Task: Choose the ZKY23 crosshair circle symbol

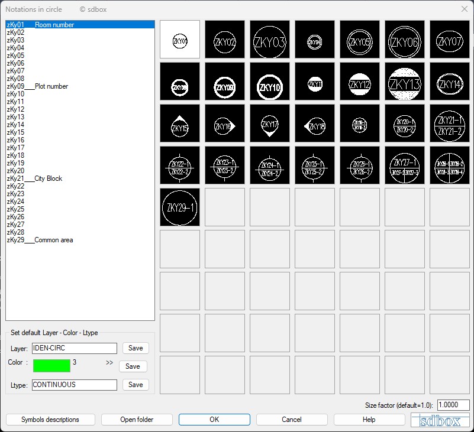Action: click(x=225, y=165)
